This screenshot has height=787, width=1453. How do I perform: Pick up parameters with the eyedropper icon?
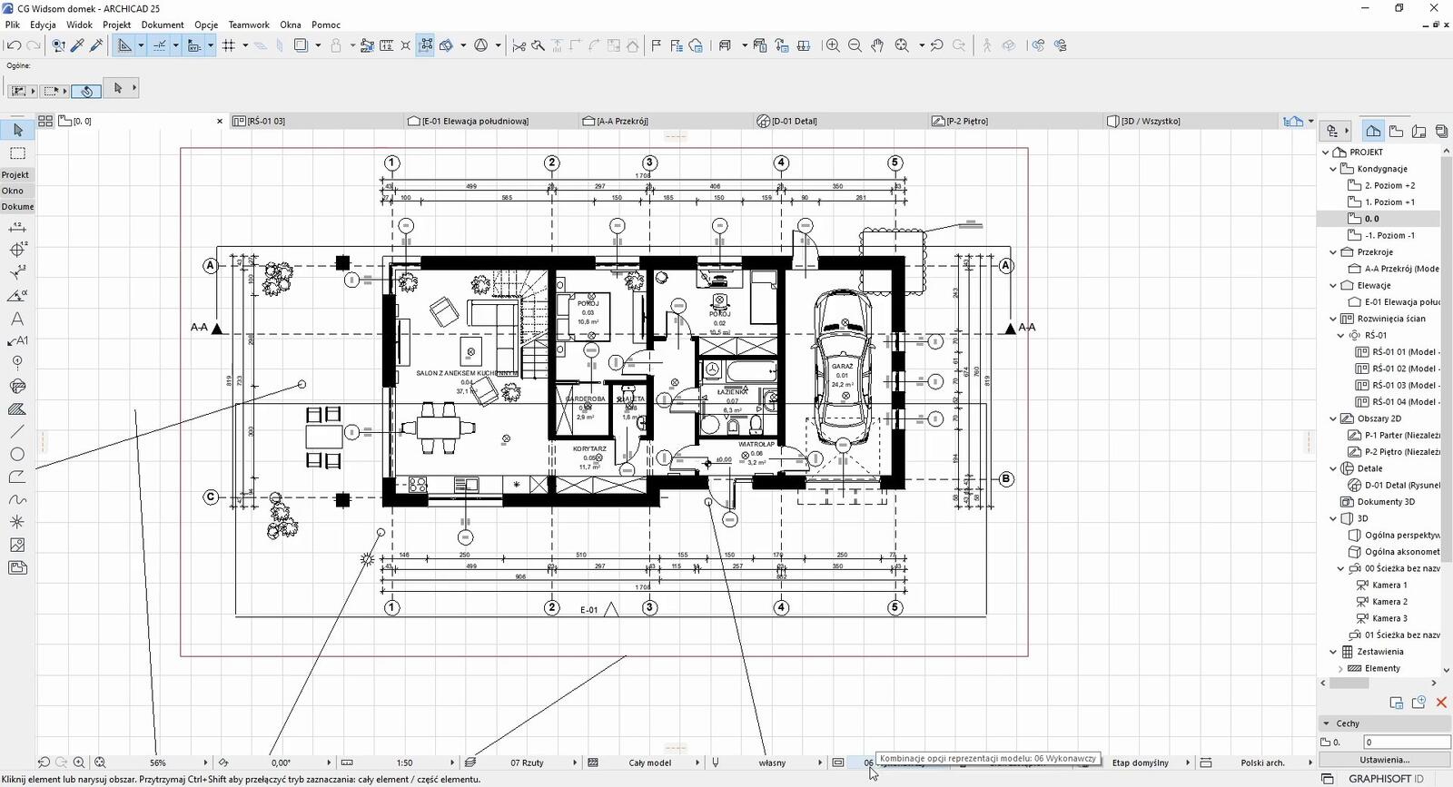click(x=77, y=45)
